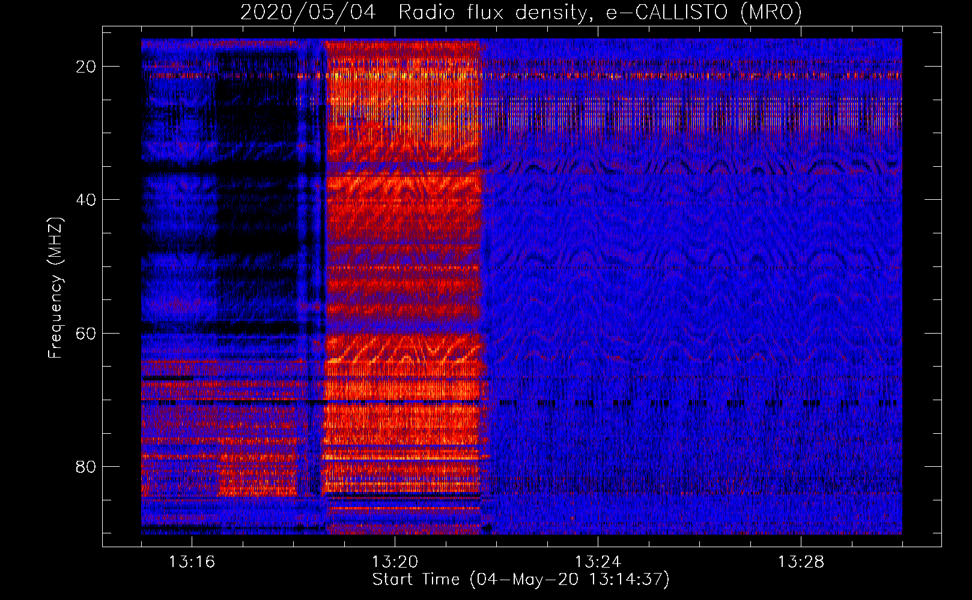Viewport: 972px width, 600px height.
Task: Click the 60 MHz frequency tick label
Action: [x=86, y=334]
